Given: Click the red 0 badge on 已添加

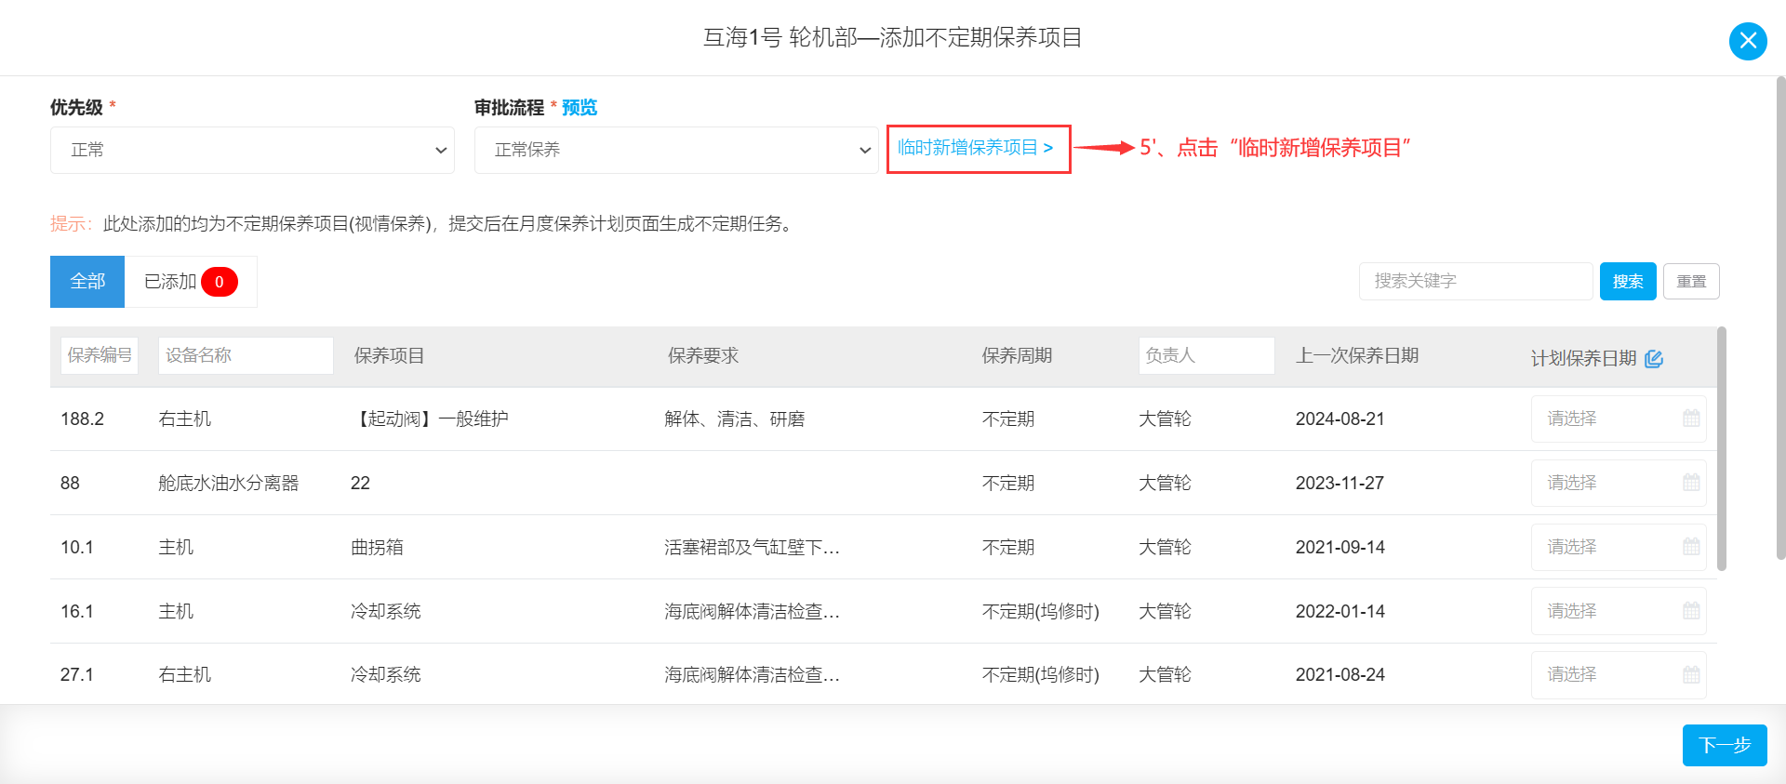Looking at the screenshot, I should pyautogui.click(x=220, y=282).
